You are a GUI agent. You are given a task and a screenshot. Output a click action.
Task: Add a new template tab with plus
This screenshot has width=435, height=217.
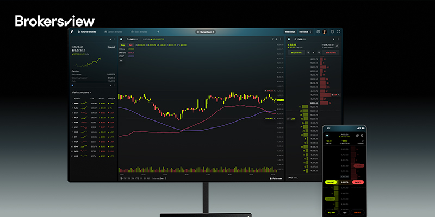coord(158,32)
